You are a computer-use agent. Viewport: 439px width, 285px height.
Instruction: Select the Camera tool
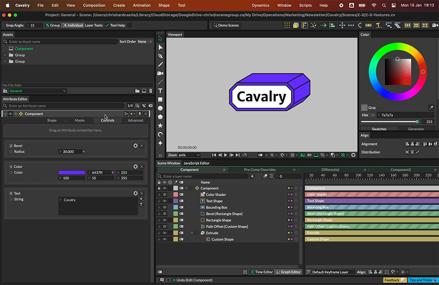[x=160, y=73]
